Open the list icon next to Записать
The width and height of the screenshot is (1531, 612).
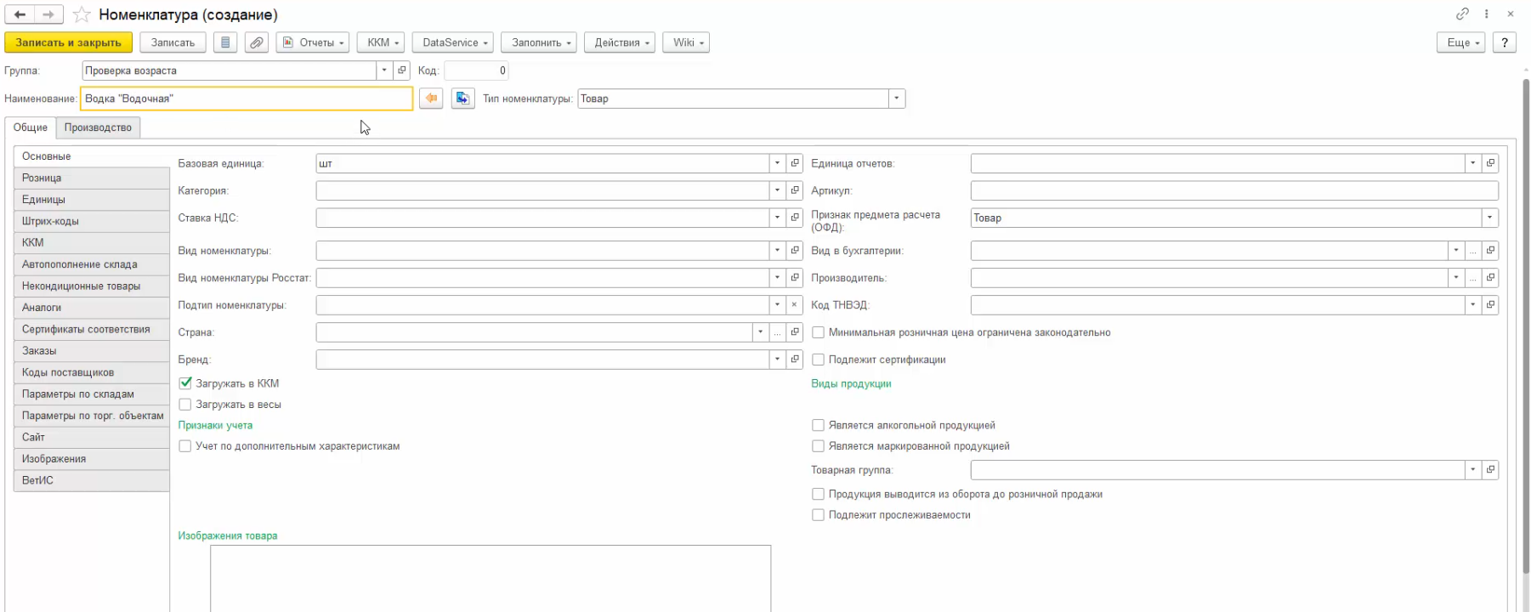(x=225, y=42)
